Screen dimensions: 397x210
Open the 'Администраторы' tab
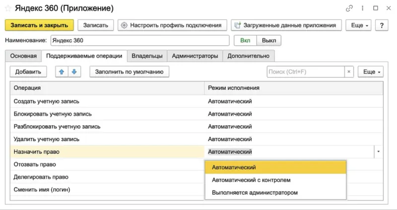click(195, 56)
